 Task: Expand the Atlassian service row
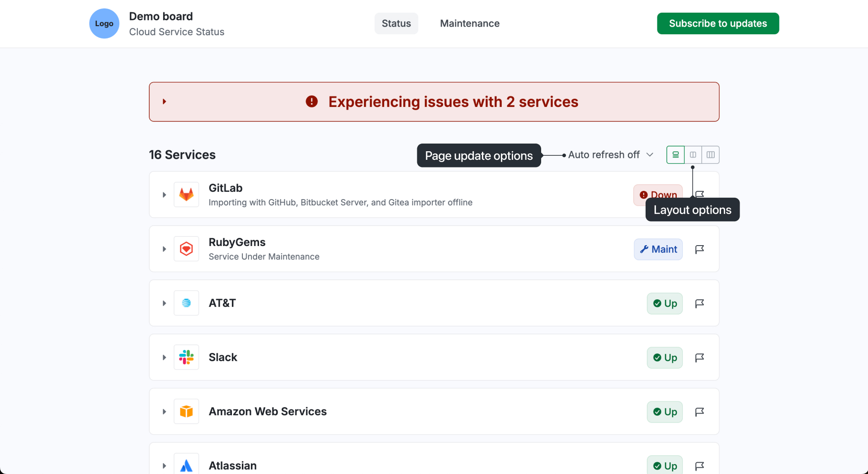pos(165,465)
